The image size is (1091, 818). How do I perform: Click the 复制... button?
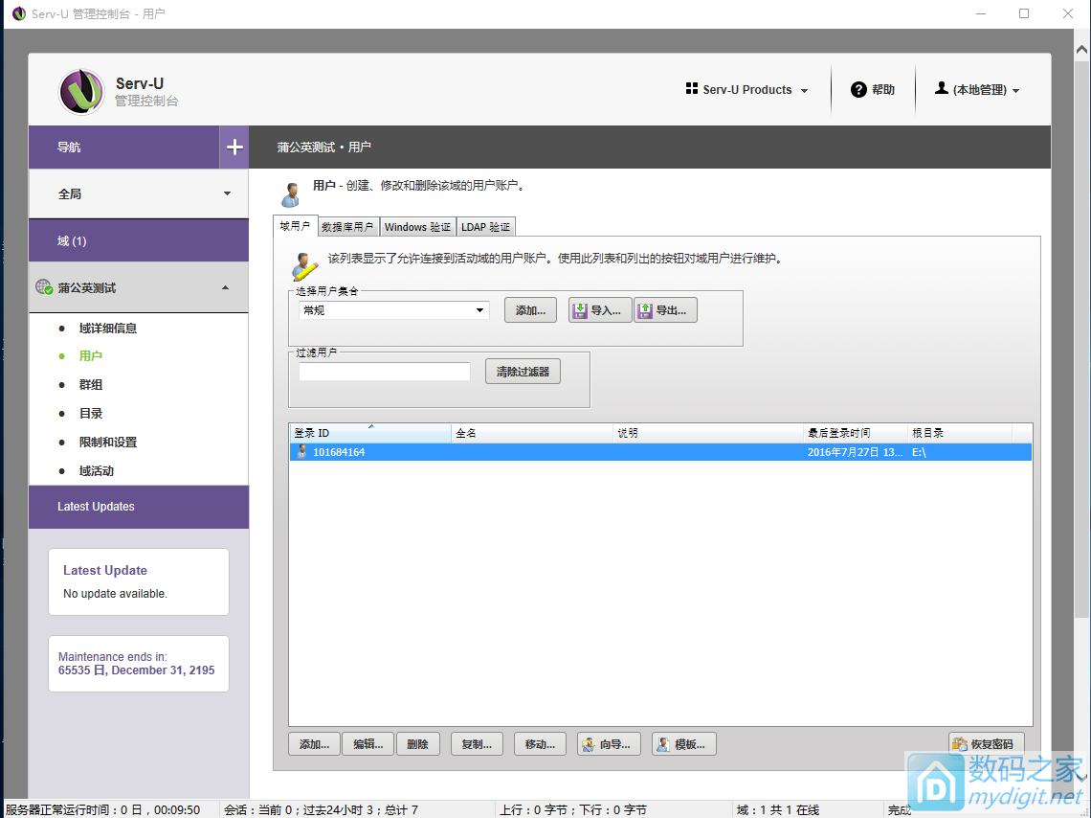pos(477,744)
